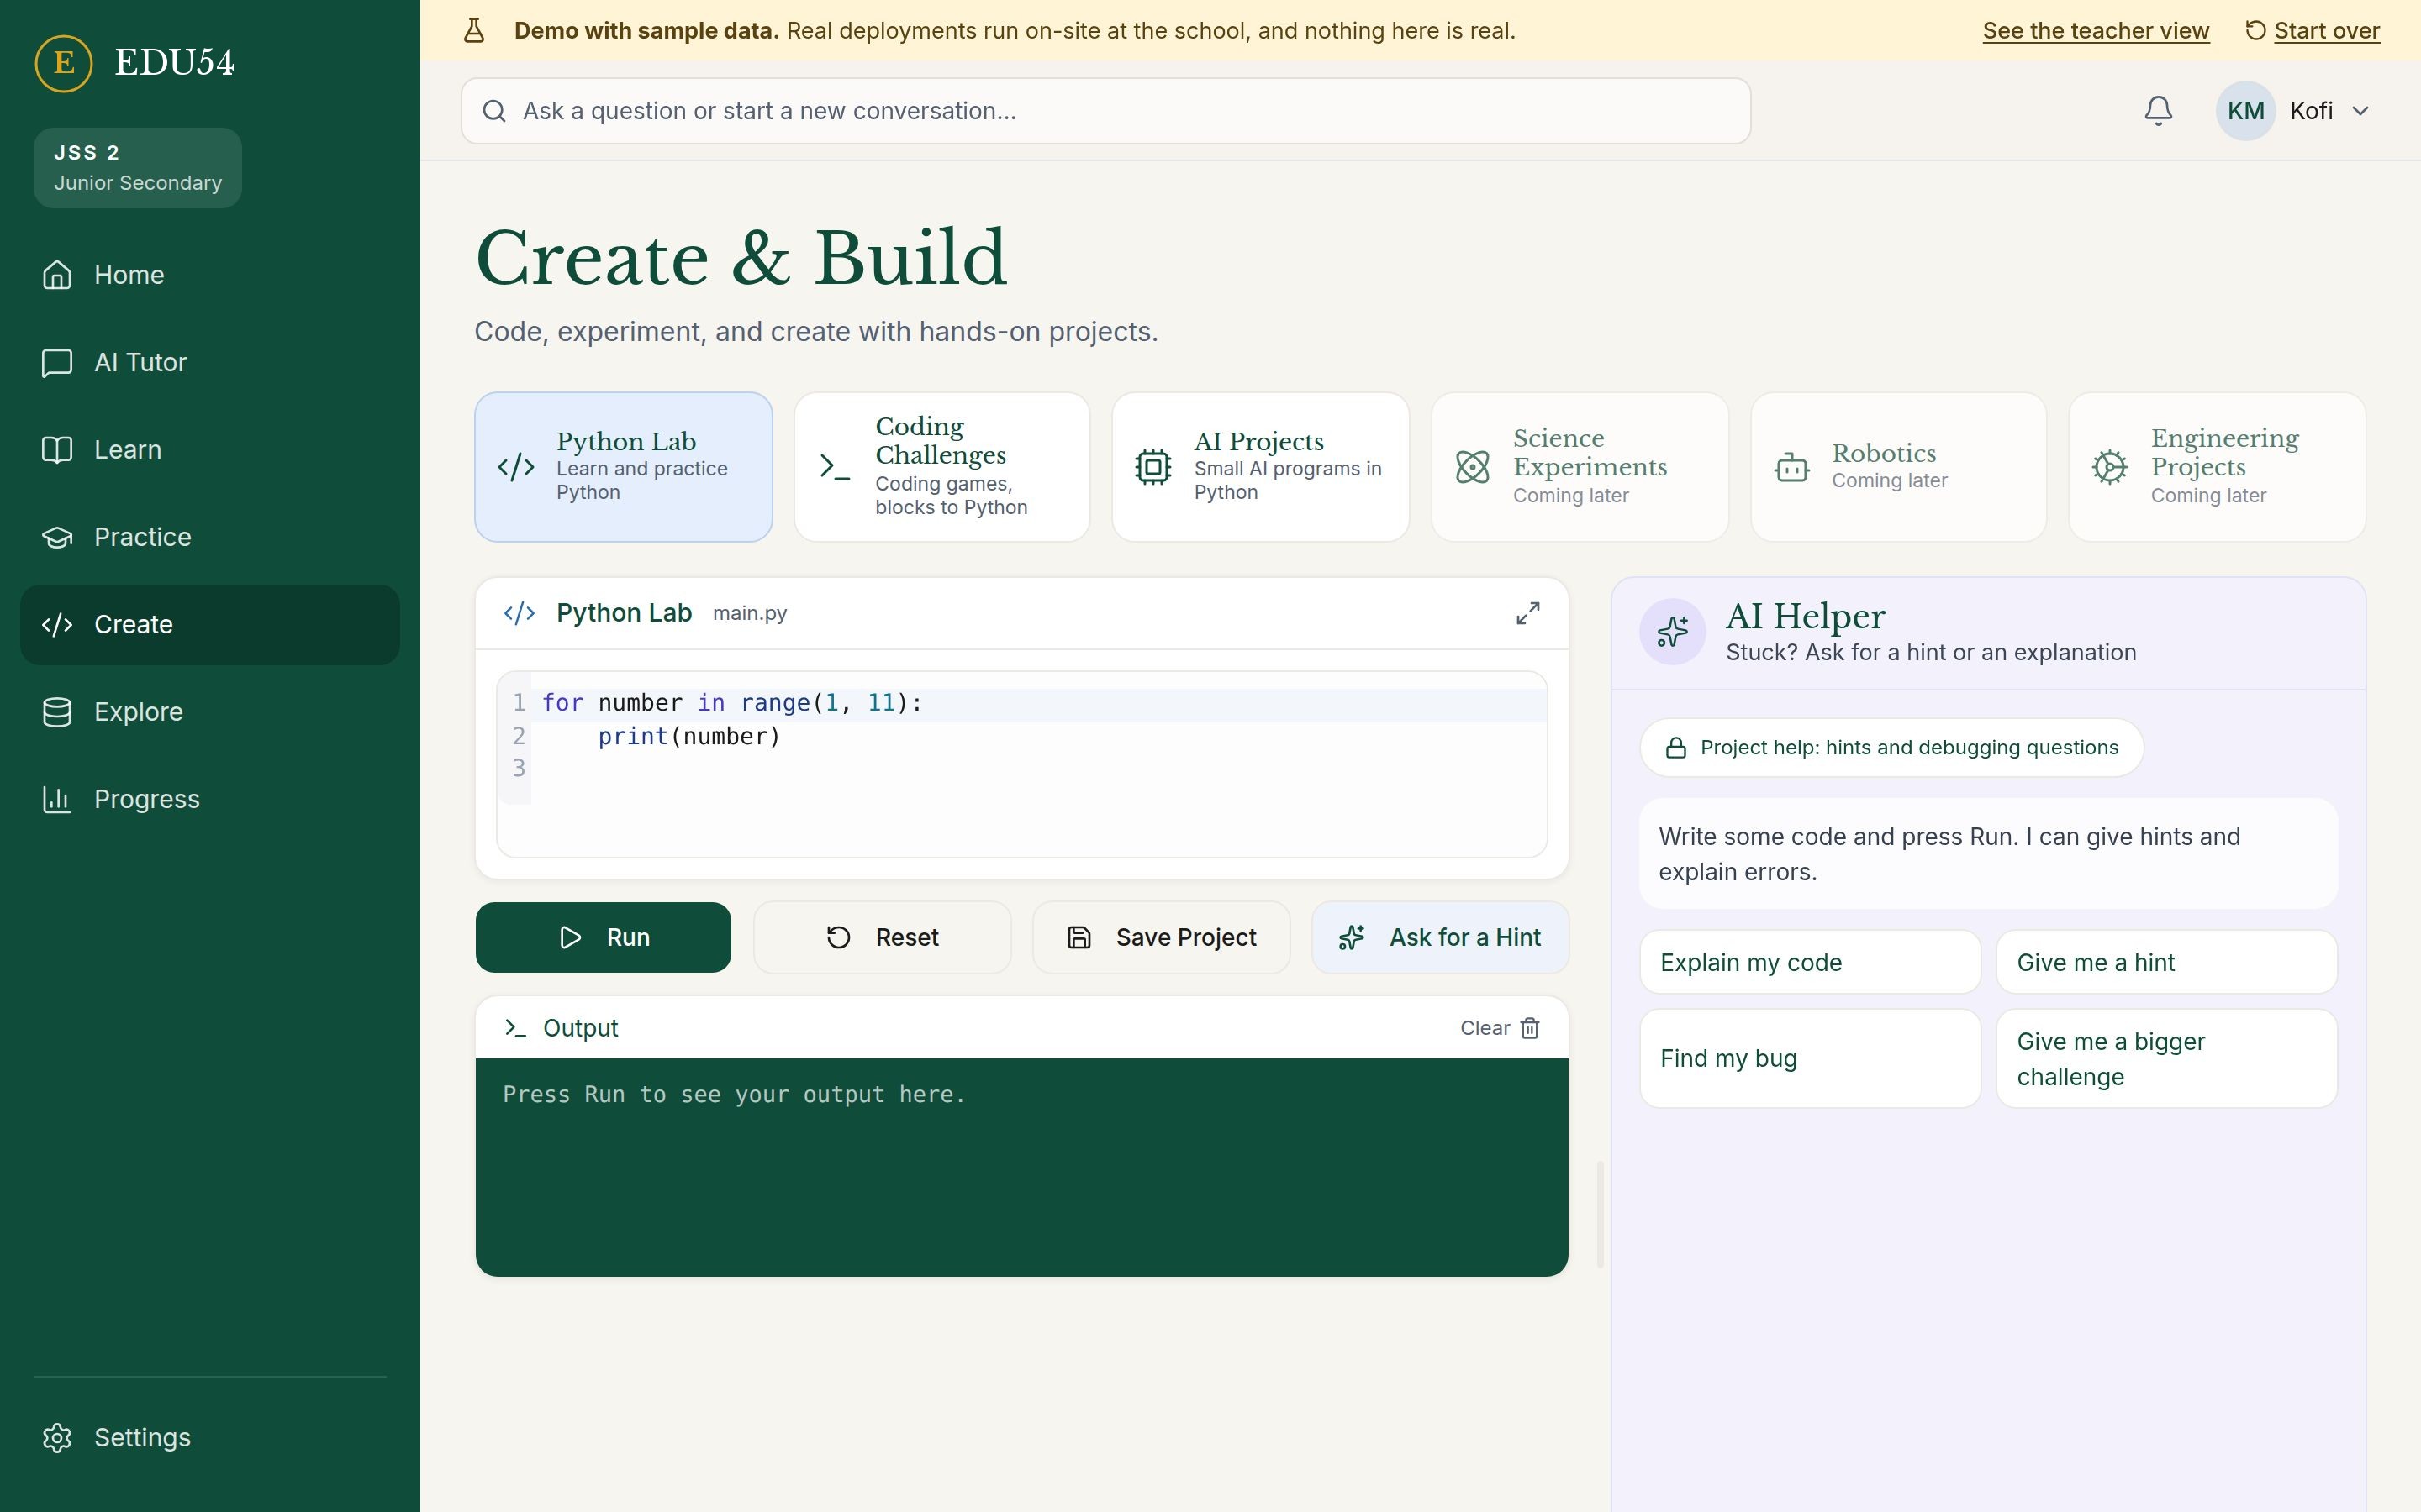
Task: Reset the code editor
Action: [881, 937]
